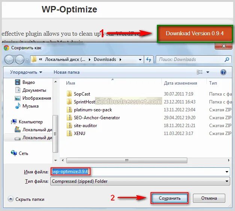Select the SopCast folder
This screenshot has height=211, width=235.
coord(82,94)
